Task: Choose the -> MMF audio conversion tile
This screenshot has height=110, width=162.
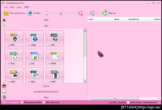Action: pos(55,57)
